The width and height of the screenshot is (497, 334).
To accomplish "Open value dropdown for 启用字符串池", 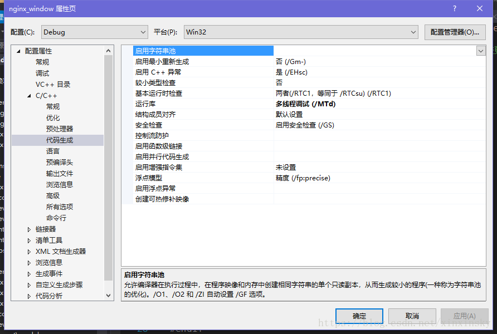I will [x=481, y=51].
